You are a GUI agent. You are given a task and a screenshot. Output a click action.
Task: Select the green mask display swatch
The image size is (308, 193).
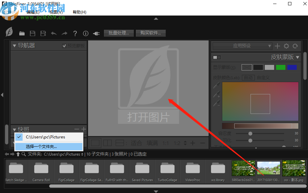pyautogui.click(x=280, y=67)
